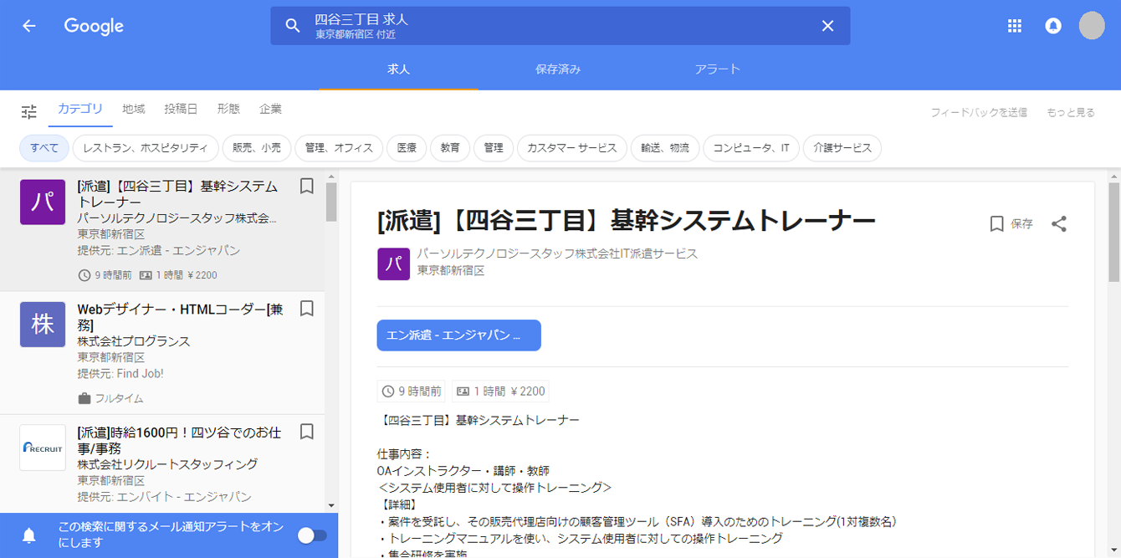Click the search magnifier icon
The height and width of the screenshot is (558, 1121).
click(293, 26)
